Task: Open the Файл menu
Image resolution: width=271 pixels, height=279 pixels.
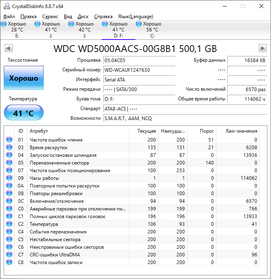Action: point(9,17)
